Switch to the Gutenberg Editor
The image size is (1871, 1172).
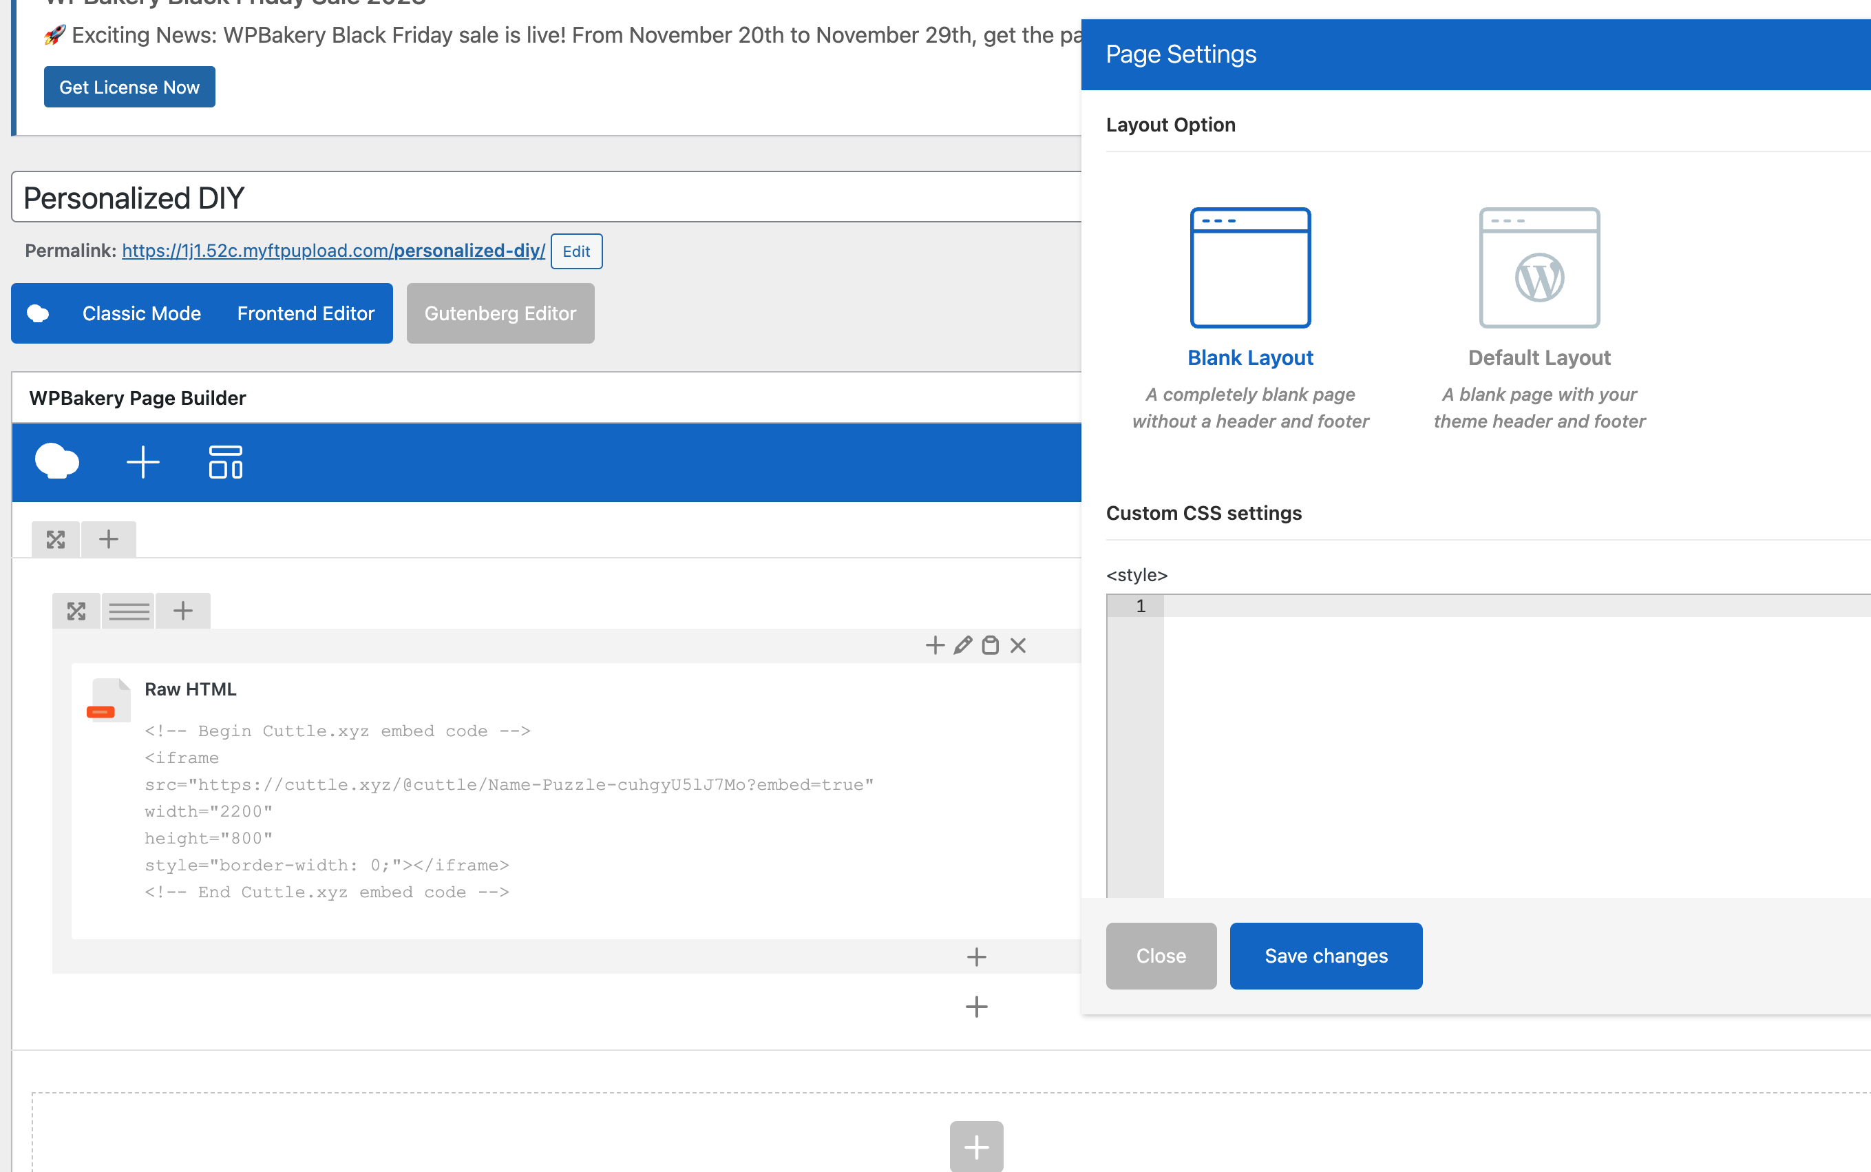(500, 313)
